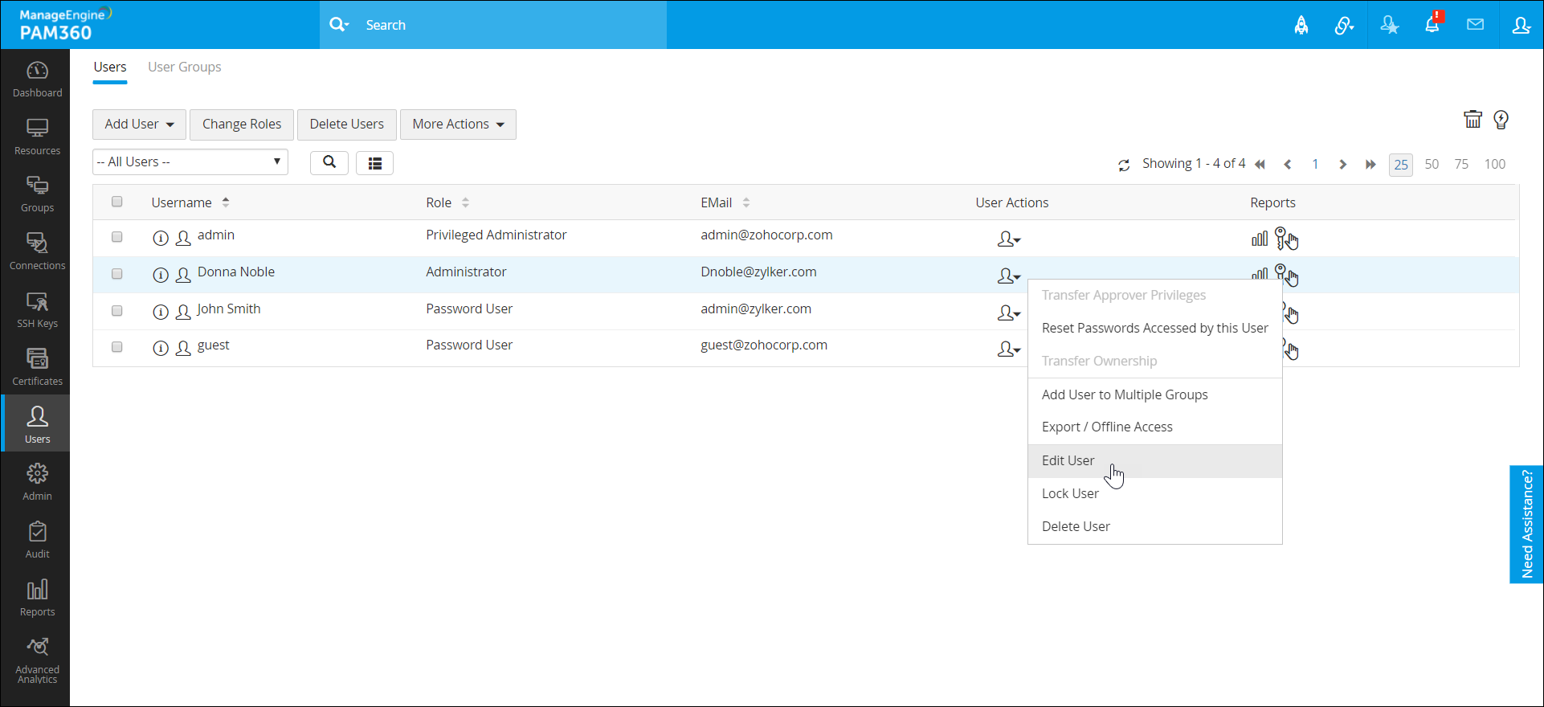Click the notifications bell icon

tap(1432, 25)
